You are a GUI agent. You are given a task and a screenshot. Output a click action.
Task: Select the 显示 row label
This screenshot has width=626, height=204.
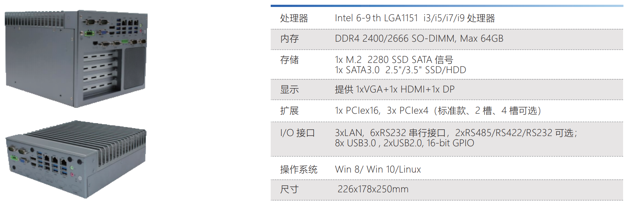(289, 90)
